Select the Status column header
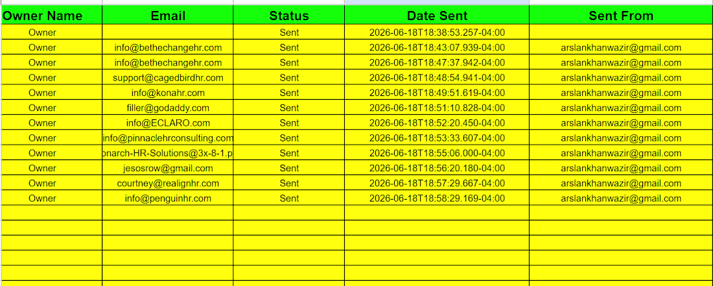This screenshot has height=286, width=713. coord(288,16)
